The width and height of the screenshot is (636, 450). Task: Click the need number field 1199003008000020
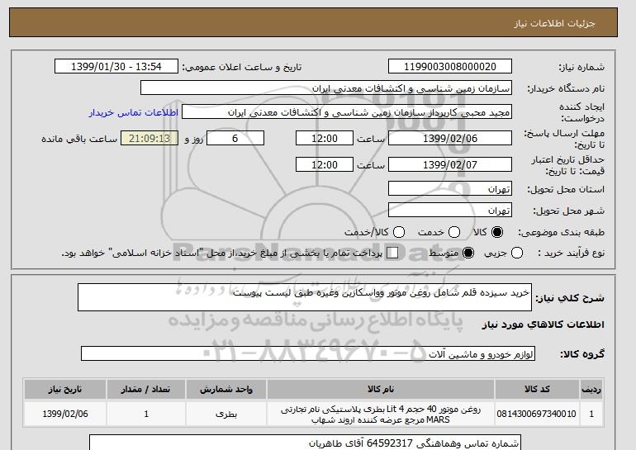450,67
